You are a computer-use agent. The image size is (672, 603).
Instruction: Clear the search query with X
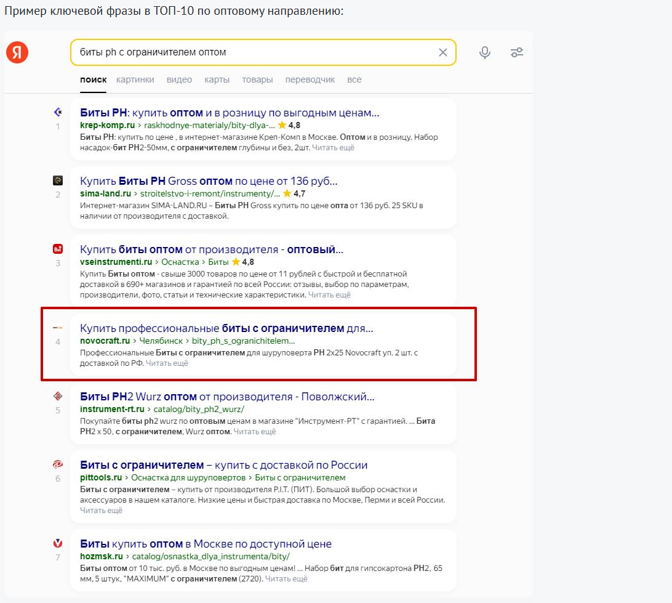pyautogui.click(x=442, y=52)
